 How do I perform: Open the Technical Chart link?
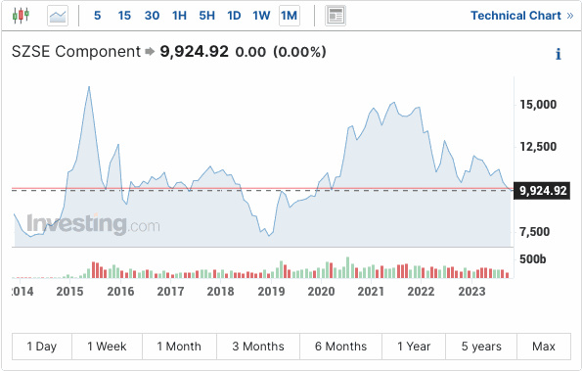click(x=522, y=16)
